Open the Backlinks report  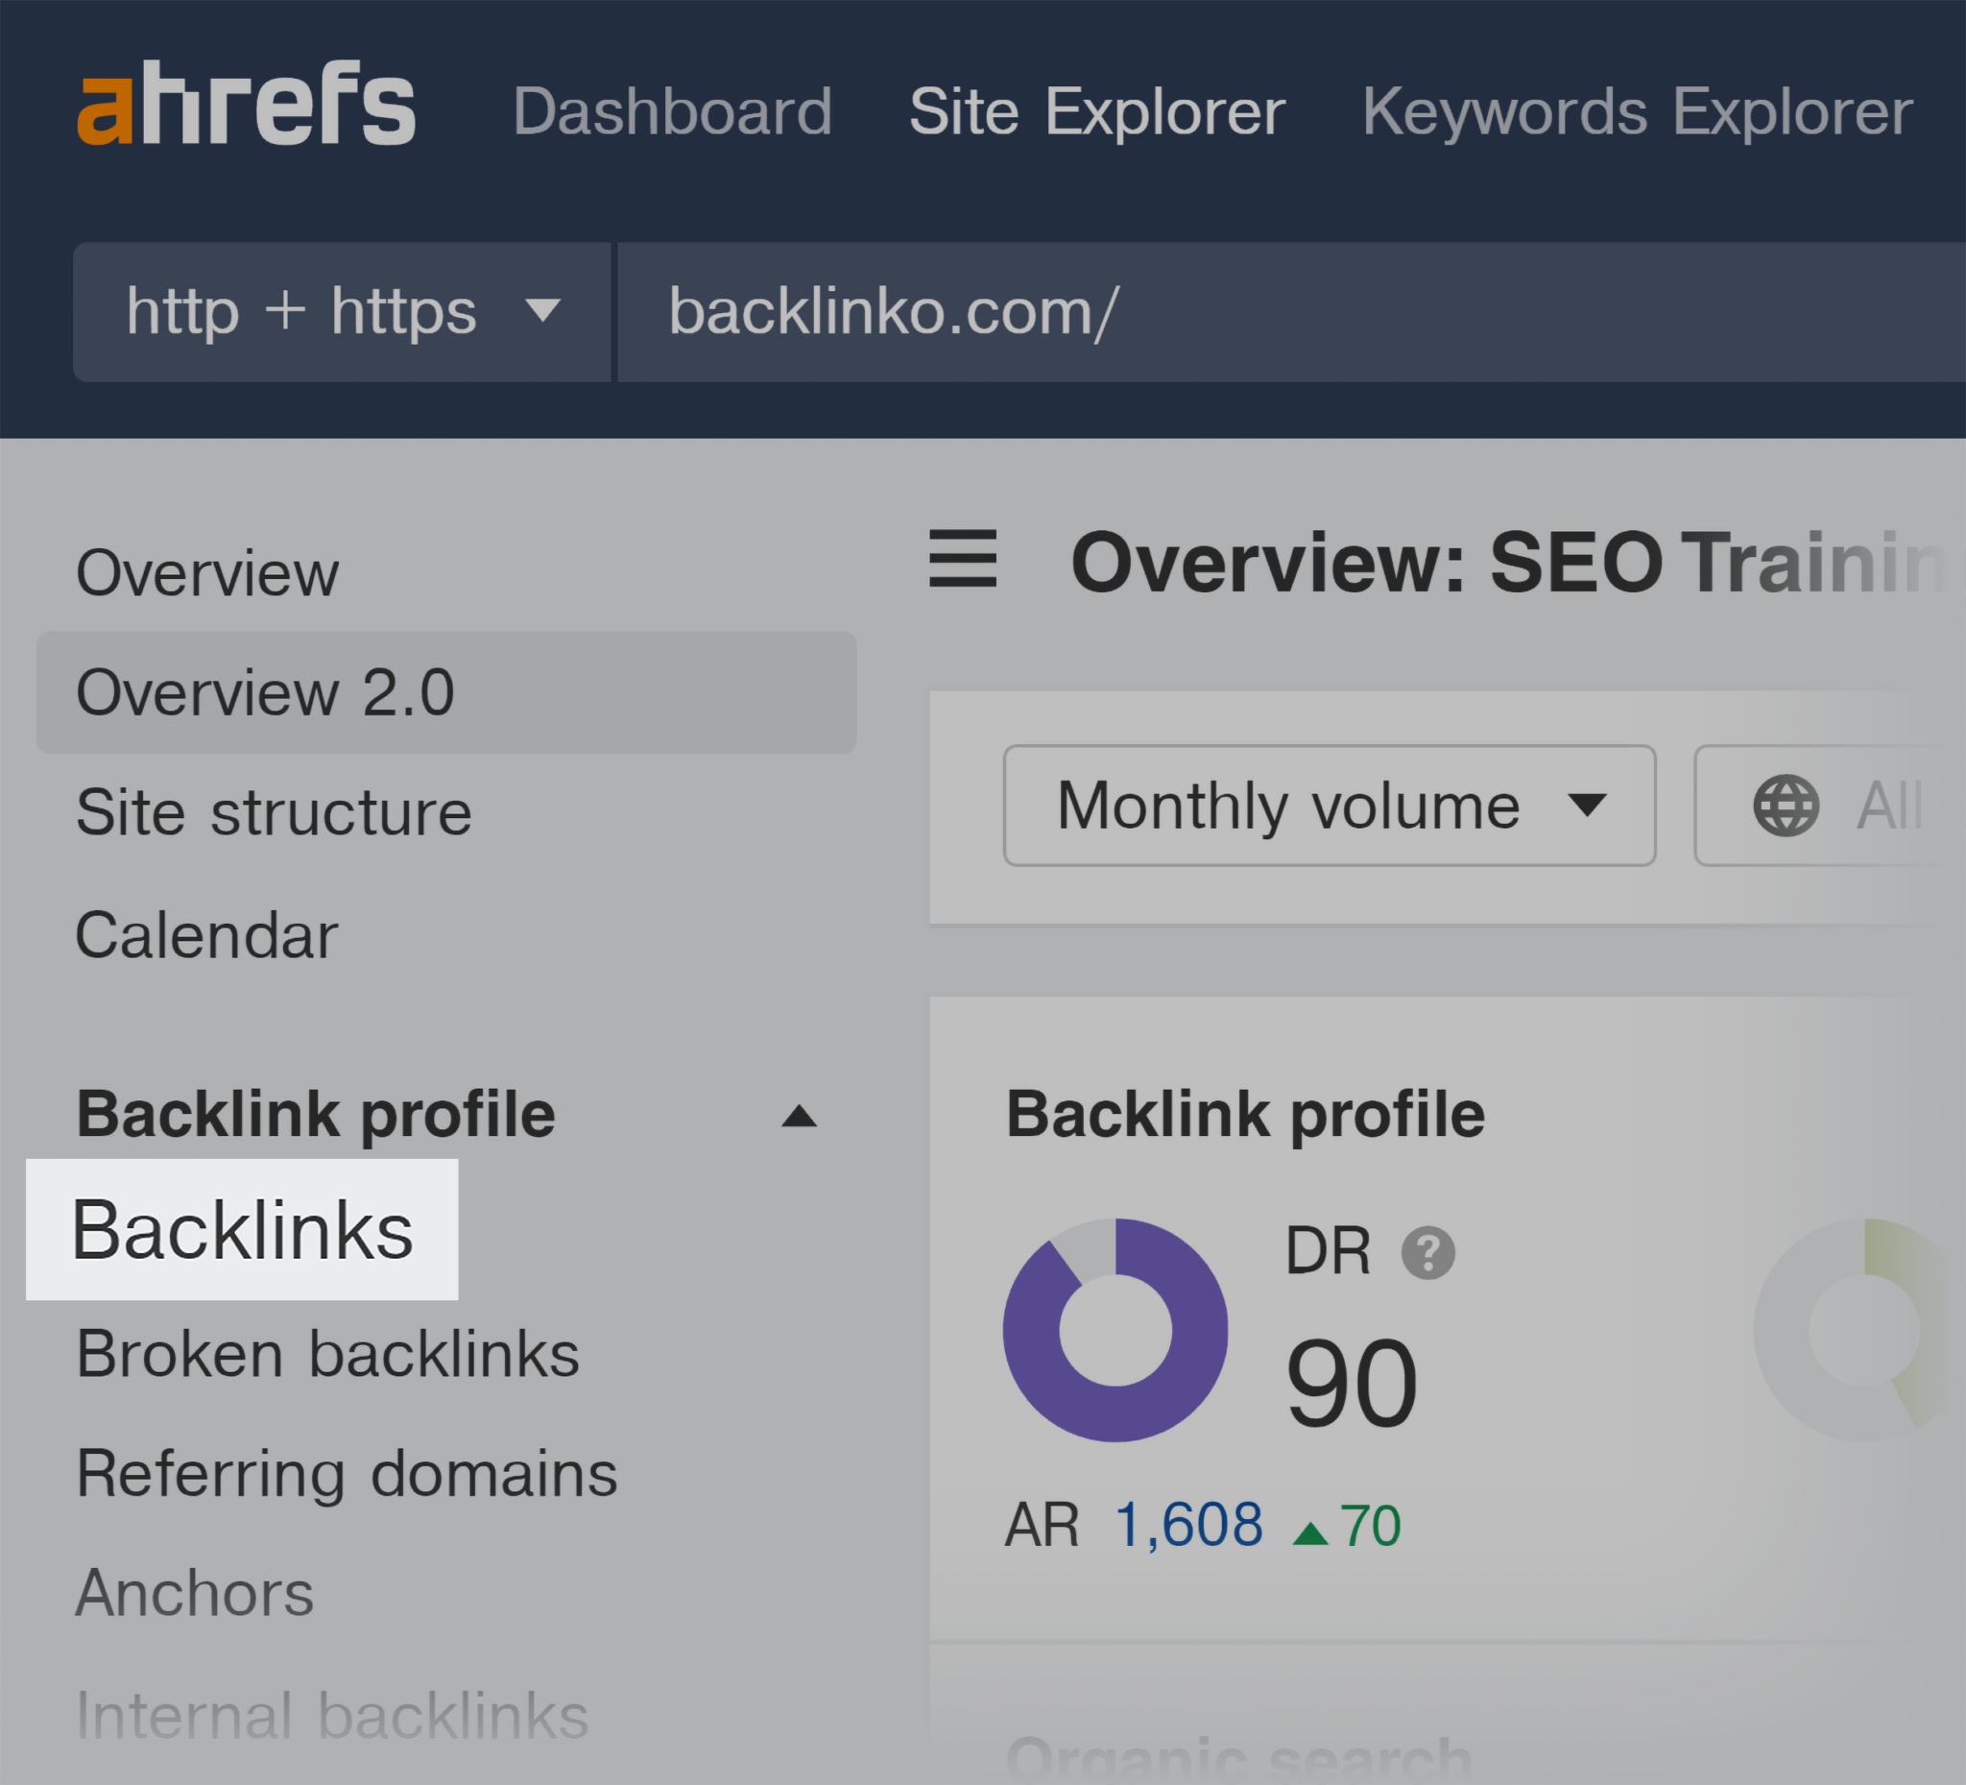[244, 1230]
